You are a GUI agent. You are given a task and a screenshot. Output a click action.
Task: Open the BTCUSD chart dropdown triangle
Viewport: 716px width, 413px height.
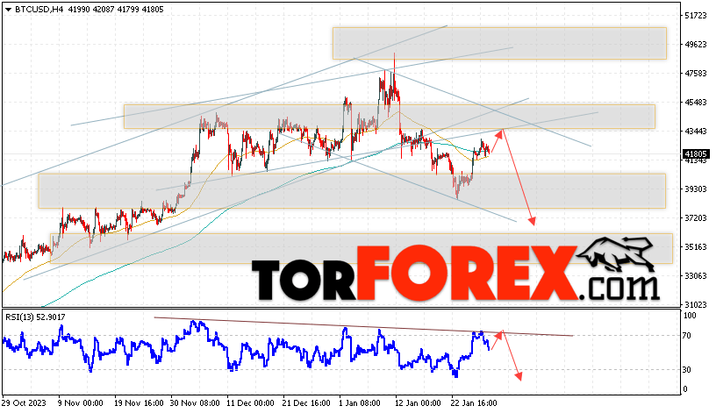pyautogui.click(x=8, y=10)
